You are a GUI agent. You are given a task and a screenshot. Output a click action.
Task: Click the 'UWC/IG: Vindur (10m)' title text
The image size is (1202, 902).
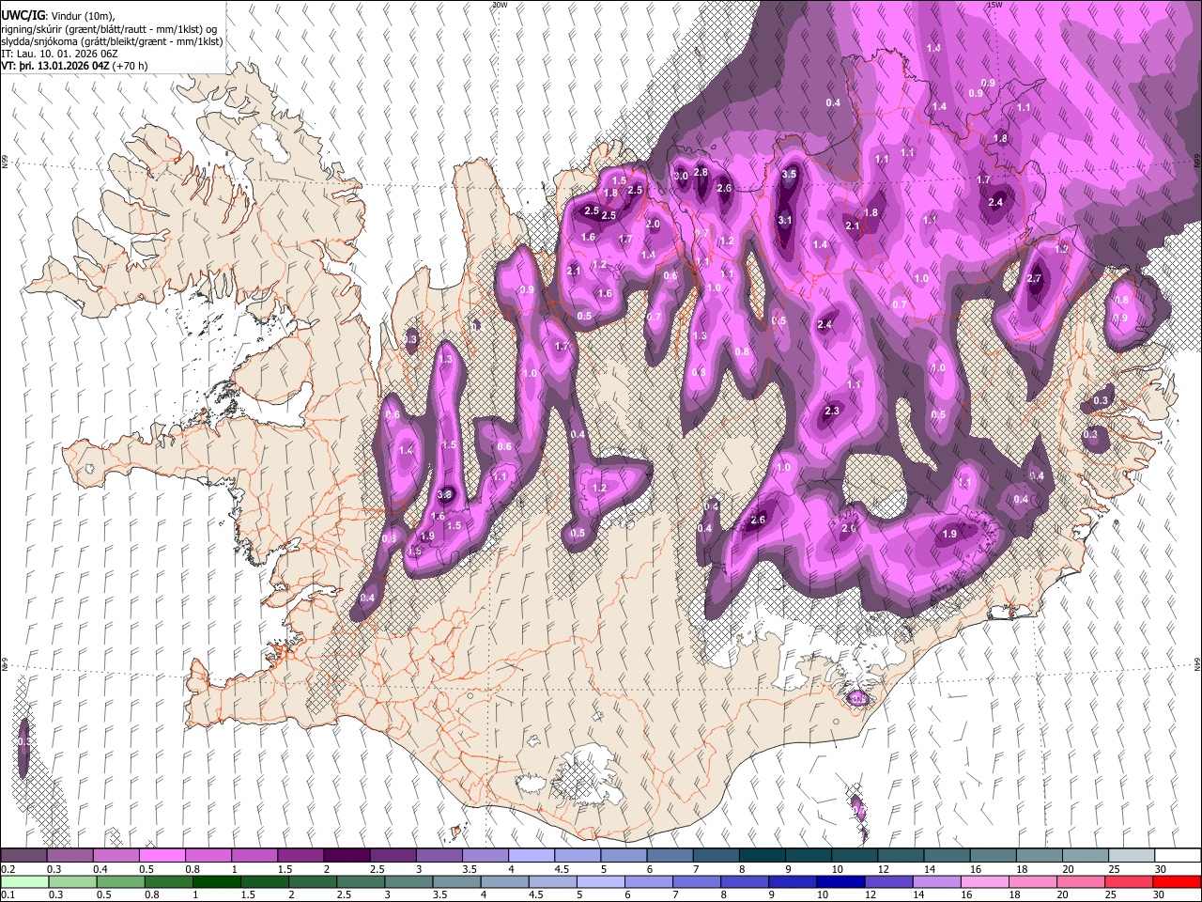click(x=58, y=16)
